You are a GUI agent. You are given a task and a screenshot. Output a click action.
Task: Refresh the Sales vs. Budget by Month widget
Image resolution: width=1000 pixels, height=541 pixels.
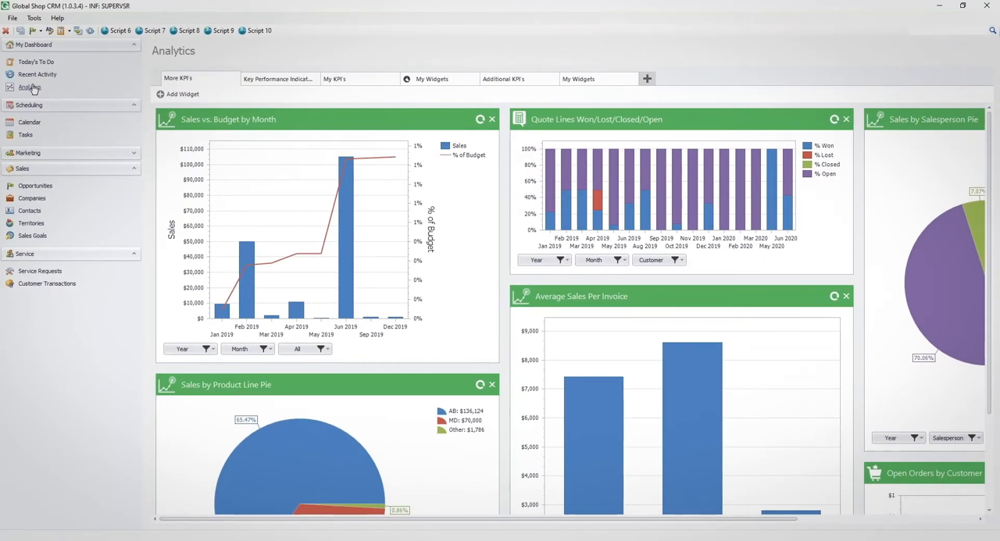click(x=480, y=119)
